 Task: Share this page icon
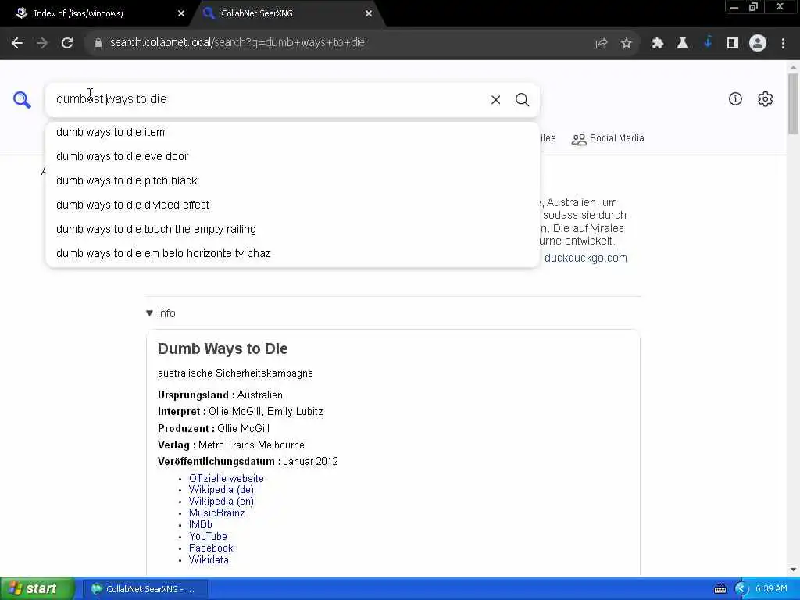click(x=602, y=44)
